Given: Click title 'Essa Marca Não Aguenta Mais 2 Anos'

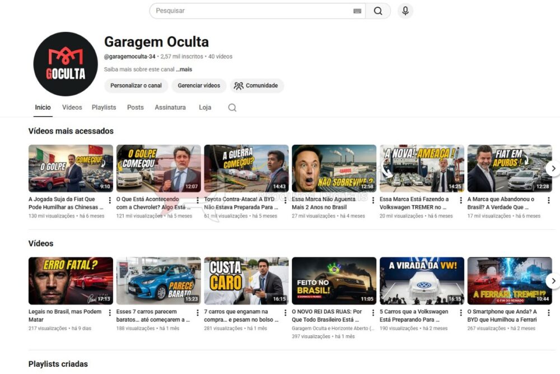Looking at the screenshot, I should 324,203.
